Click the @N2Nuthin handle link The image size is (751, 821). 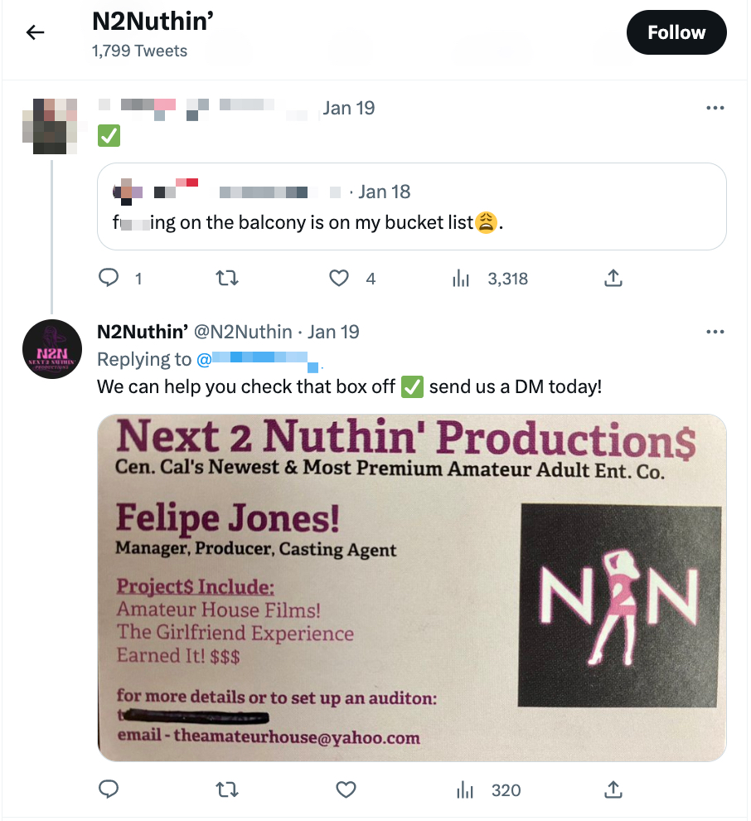242,332
